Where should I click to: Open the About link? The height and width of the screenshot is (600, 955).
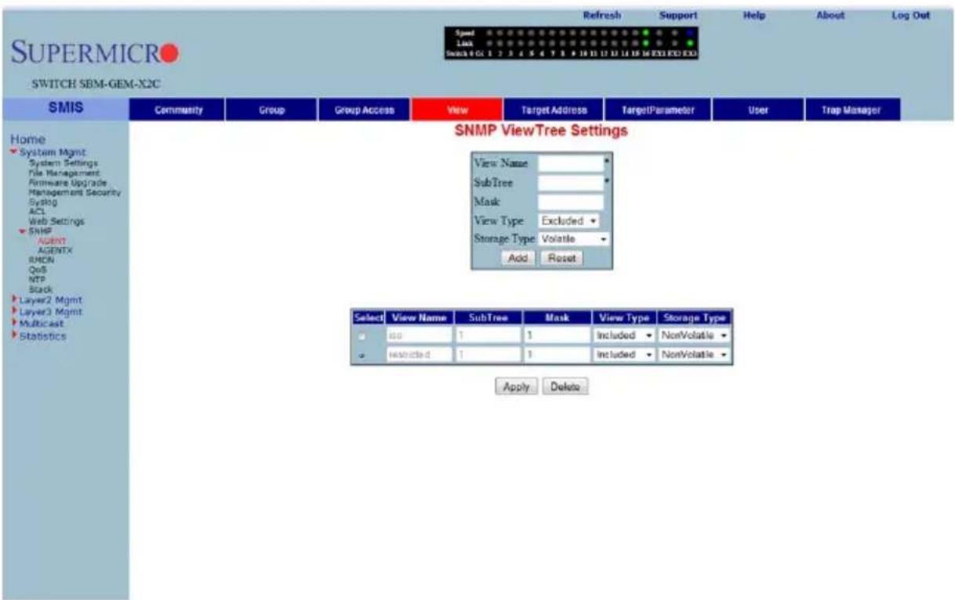(x=830, y=15)
